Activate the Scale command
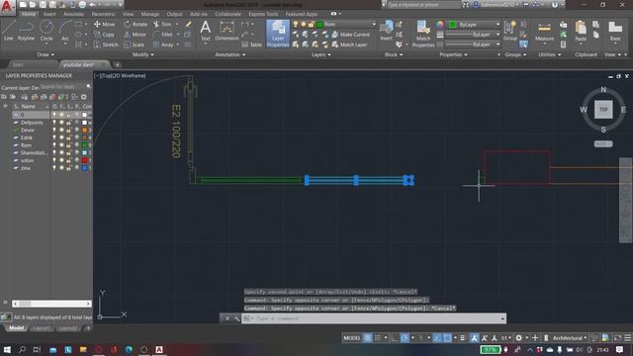633x356 pixels. tap(135, 44)
